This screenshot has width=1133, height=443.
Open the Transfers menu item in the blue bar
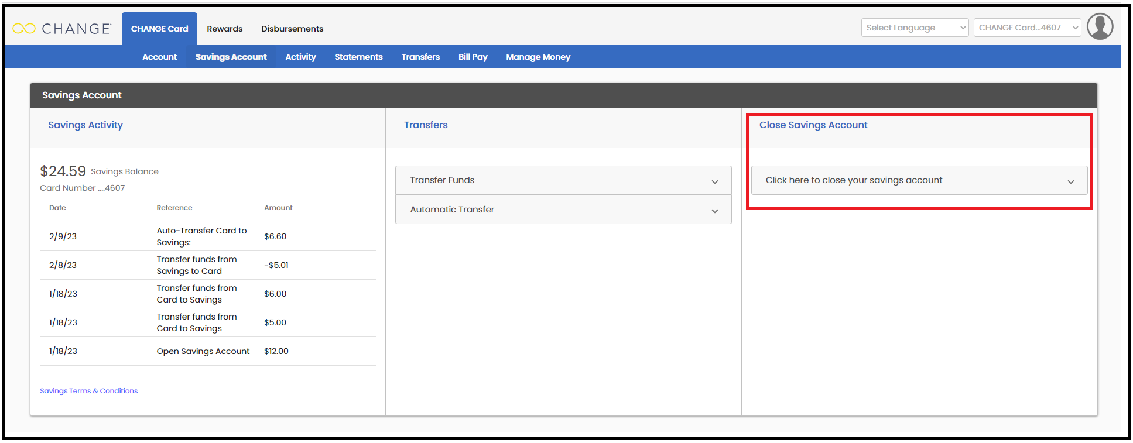click(x=420, y=57)
